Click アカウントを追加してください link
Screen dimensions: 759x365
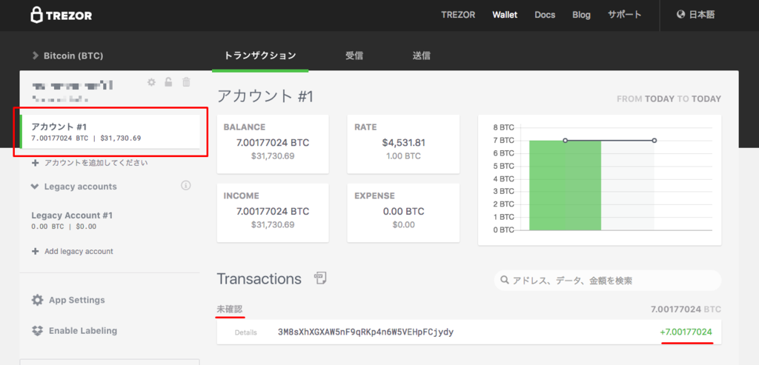pyautogui.click(x=96, y=163)
